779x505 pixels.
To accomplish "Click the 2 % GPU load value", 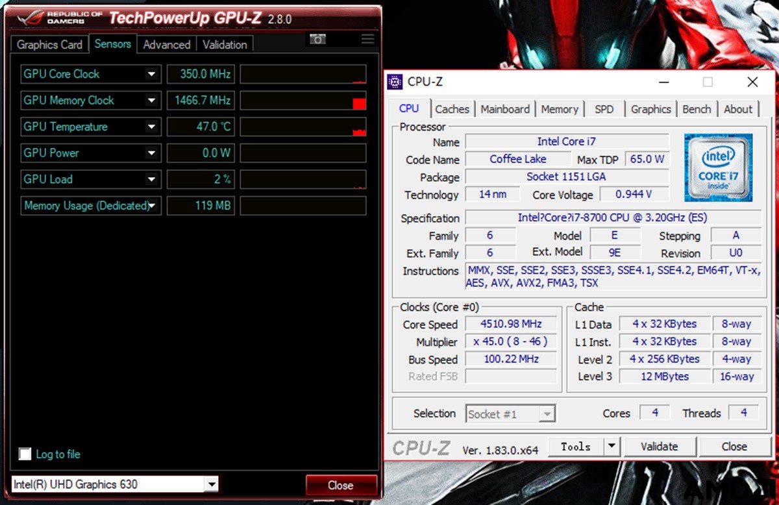I will tap(201, 179).
